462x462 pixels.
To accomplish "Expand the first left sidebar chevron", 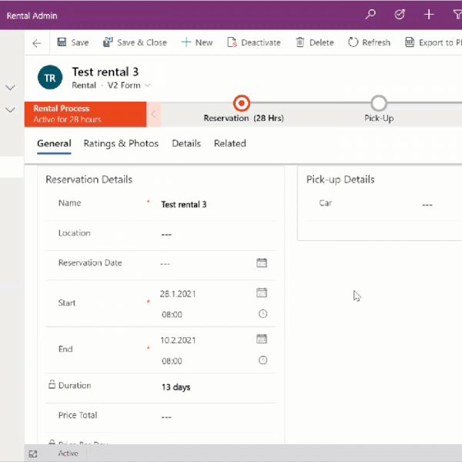I will pyautogui.click(x=11, y=88).
